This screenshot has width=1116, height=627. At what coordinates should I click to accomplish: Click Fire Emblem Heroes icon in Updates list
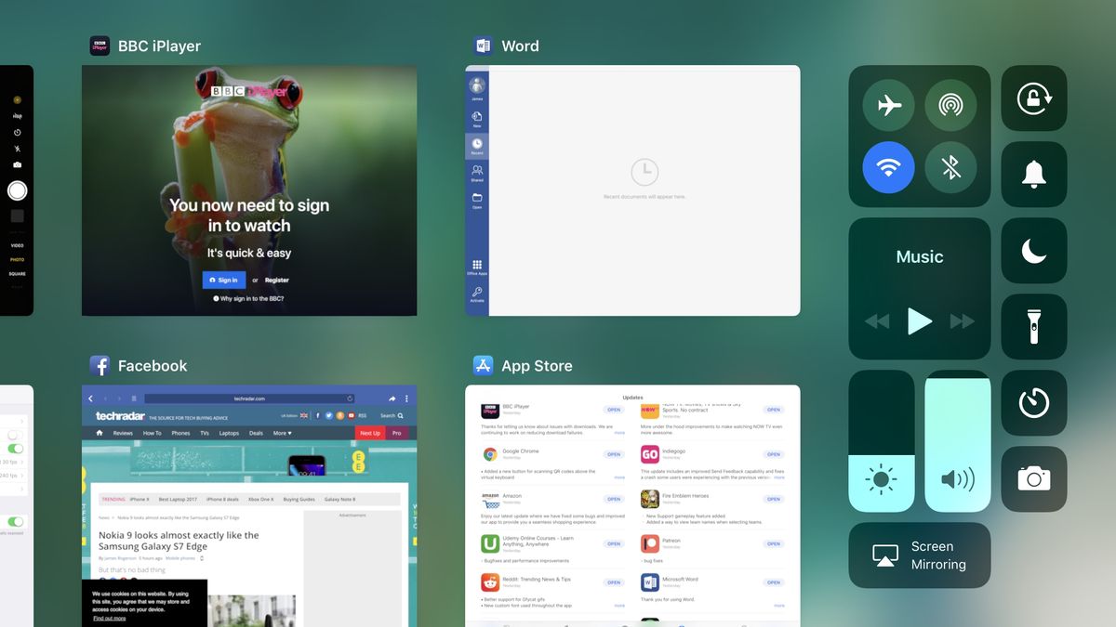pyautogui.click(x=650, y=499)
